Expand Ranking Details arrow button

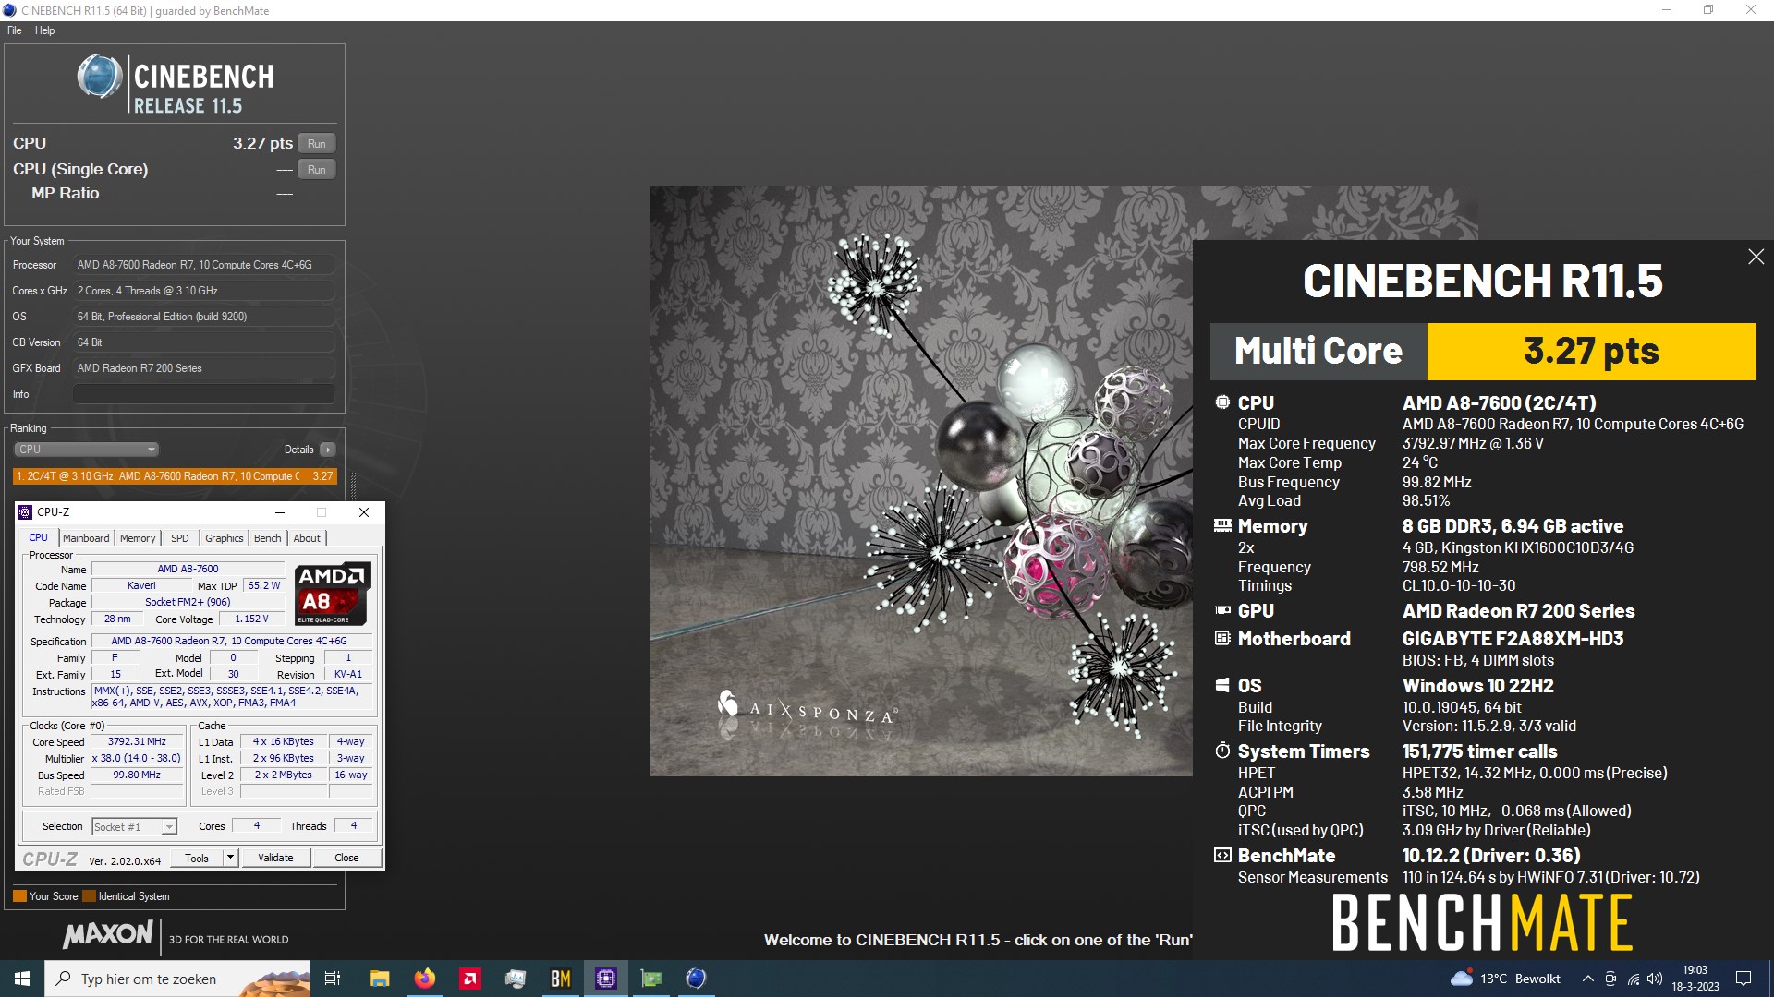[x=327, y=450]
